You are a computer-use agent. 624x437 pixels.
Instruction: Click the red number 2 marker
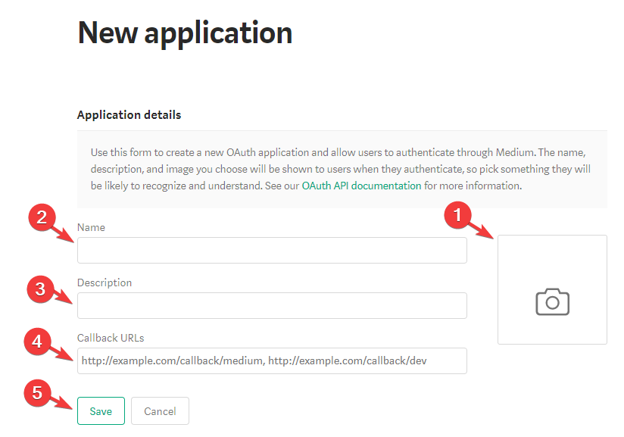click(42, 217)
